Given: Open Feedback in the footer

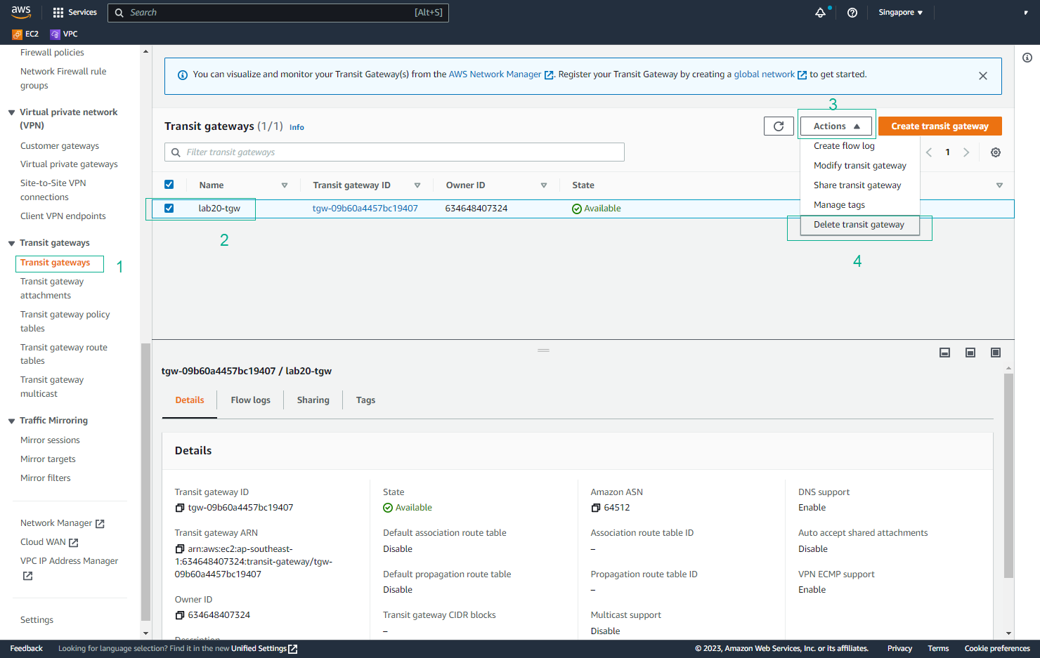Looking at the screenshot, I should coord(27,649).
